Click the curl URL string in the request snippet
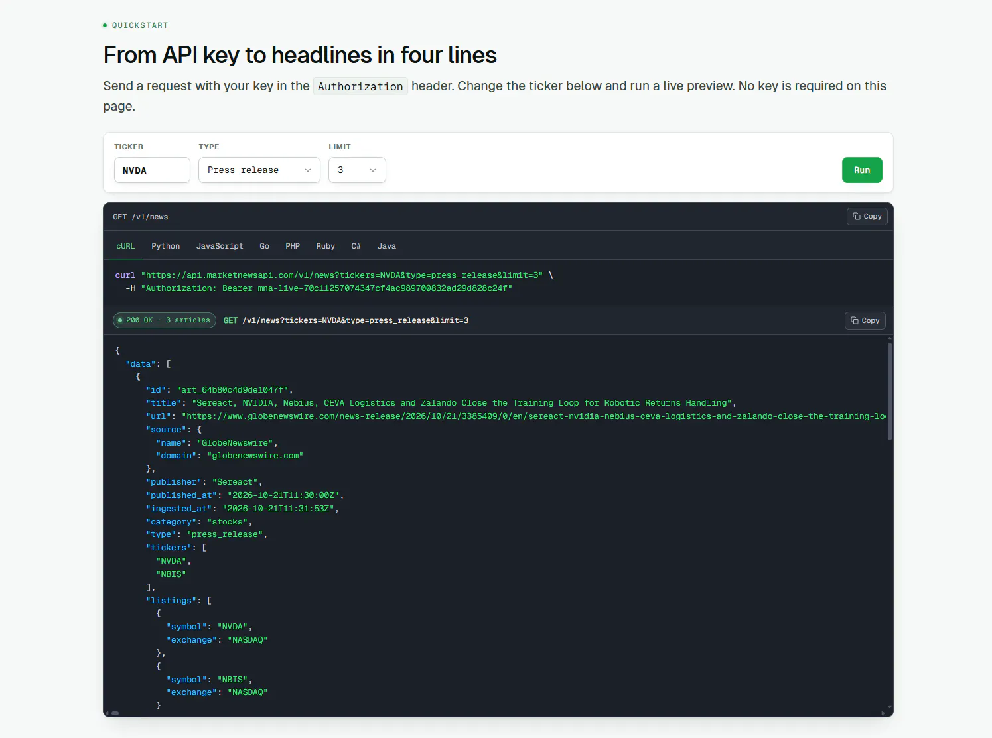The height and width of the screenshot is (738, 992). (x=342, y=275)
